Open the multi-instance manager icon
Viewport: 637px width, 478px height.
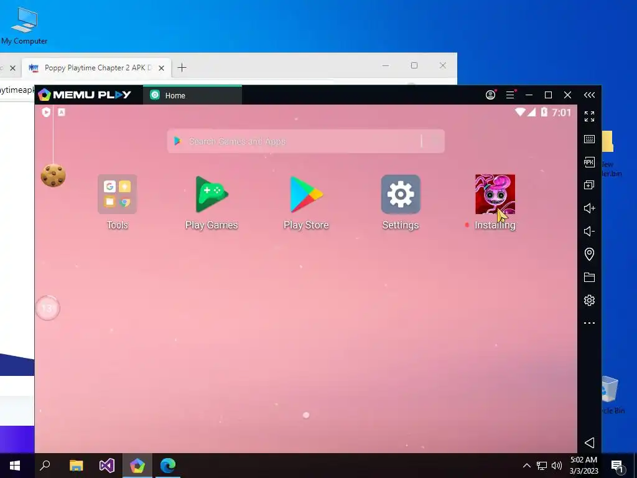point(590,185)
